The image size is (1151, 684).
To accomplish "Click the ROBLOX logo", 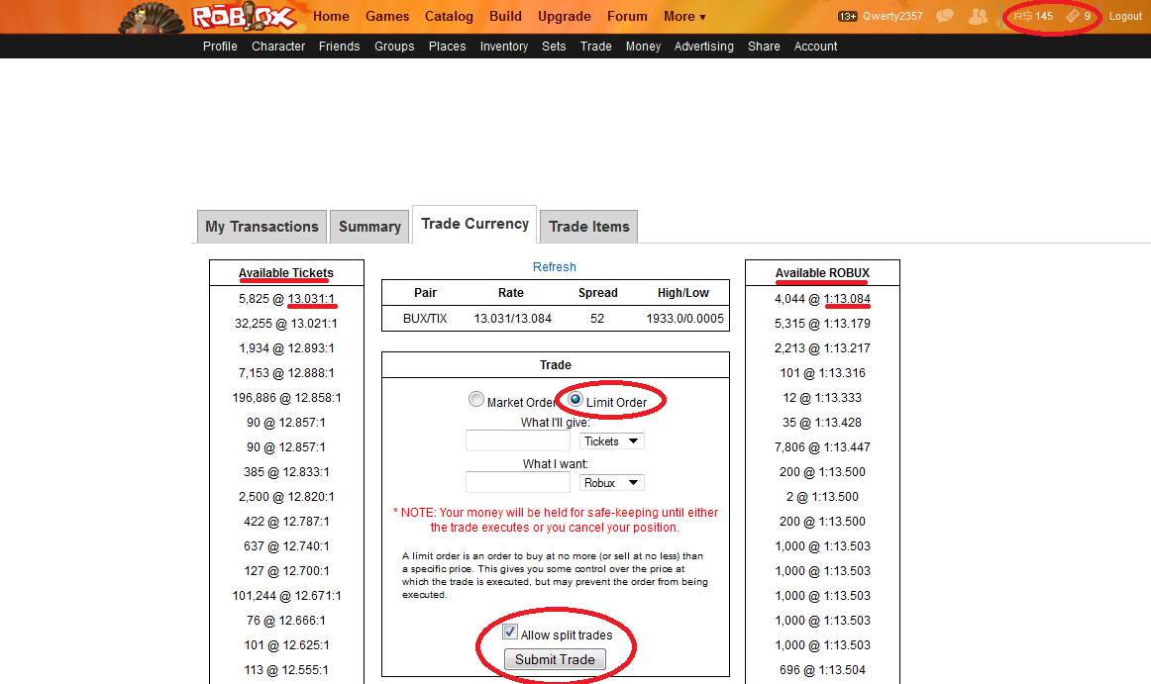I will pyautogui.click(x=244, y=16).
